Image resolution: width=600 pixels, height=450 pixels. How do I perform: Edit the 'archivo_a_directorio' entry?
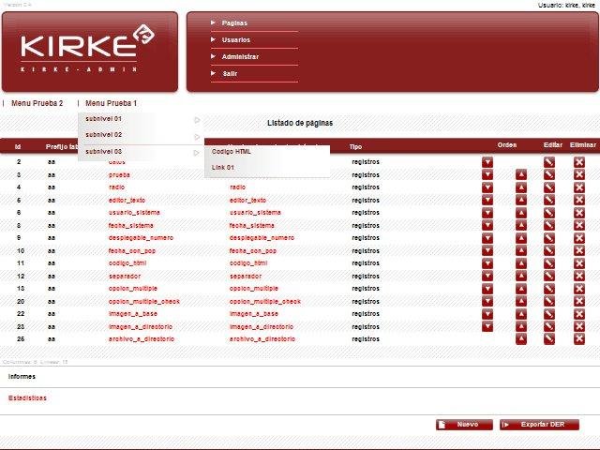(549, 339)
